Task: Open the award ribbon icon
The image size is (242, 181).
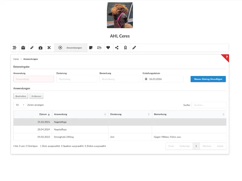Action: (x=125, y=48)
